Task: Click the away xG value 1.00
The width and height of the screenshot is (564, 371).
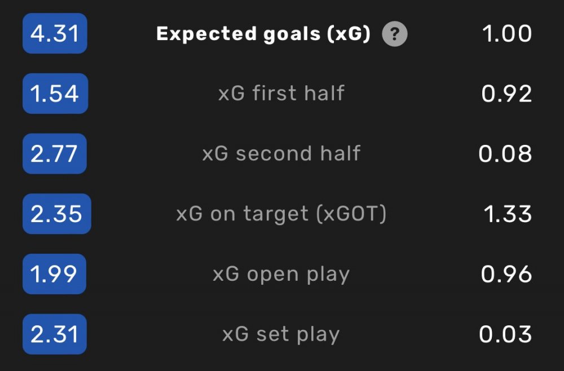Action: click(507, 34)
